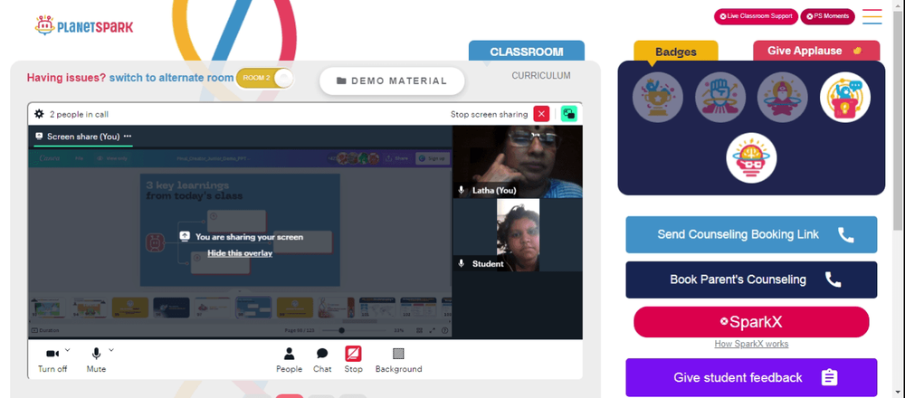Click Duration in the shared Canva window
Image resolution: width=905 pixels, height=398 pixels.
pos(45,330)
